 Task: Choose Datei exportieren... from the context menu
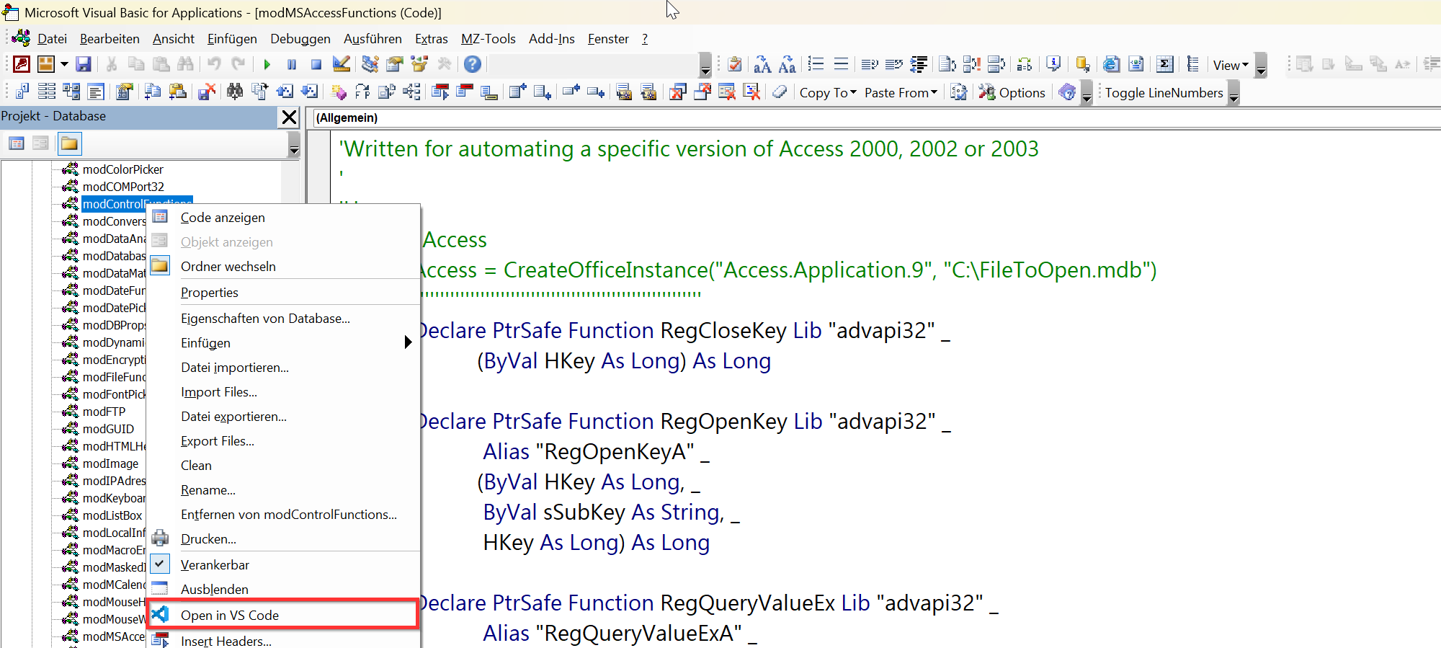pos(233,417)
